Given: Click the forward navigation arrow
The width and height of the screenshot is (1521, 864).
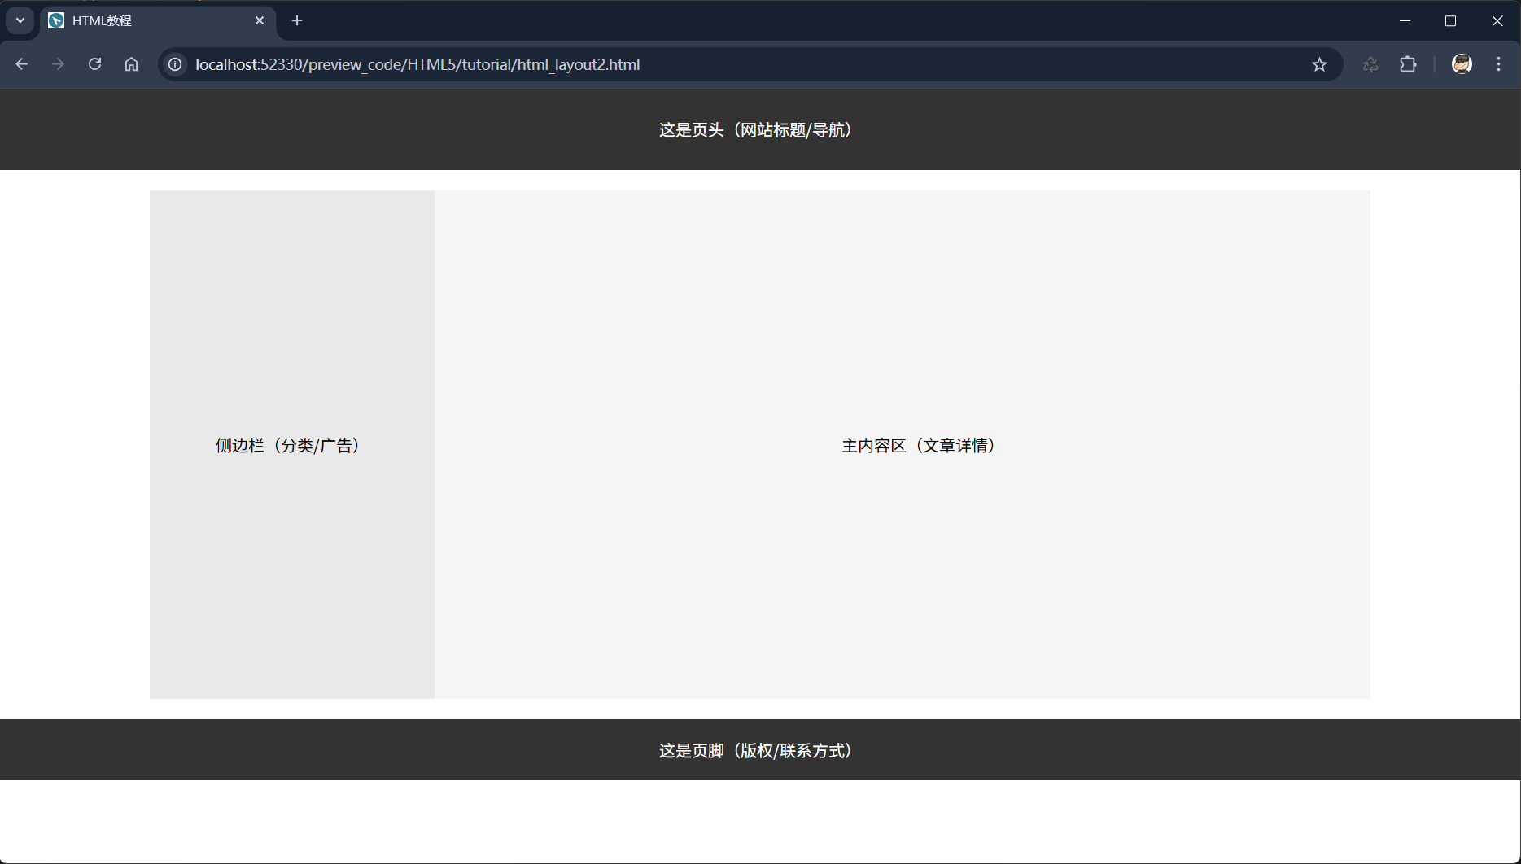Looking at the screenshot, I should click(58, 64).
